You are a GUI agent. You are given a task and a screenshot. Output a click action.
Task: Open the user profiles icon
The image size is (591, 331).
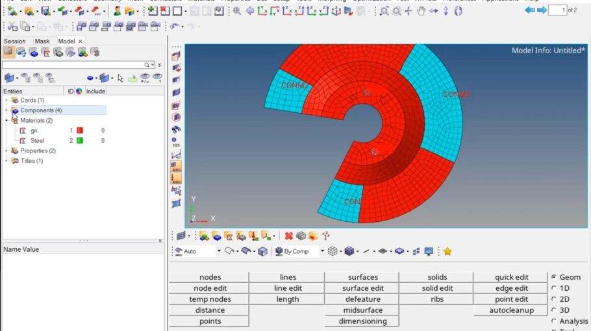(117, 11)
